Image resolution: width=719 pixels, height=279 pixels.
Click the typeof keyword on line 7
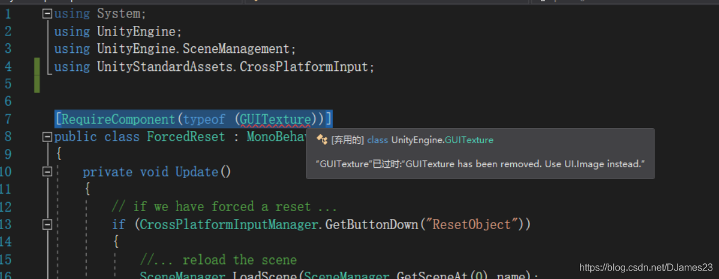tap(204, 120)
